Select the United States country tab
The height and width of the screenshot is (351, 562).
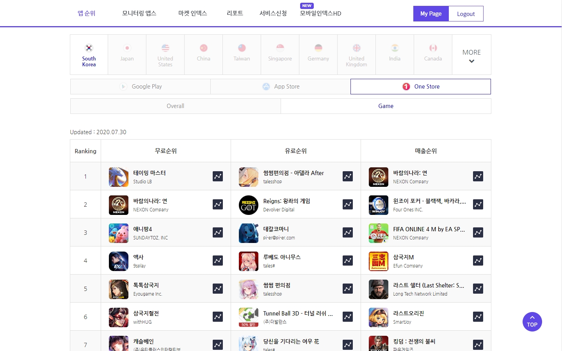click(165, 55)
